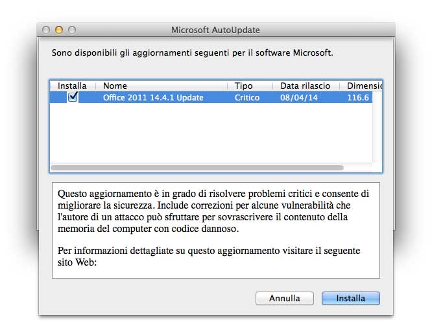The image size is (432, 322).
Task: Uncheck the Office 2011 update install checkbox
Action: pyautogui.click(x=73, y=97)
